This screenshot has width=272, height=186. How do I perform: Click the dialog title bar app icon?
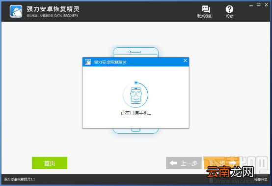pyautogui.click(x=88, y=62)
